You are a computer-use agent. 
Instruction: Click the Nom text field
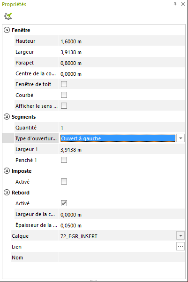pyautogui.click(x=122, y=257)
